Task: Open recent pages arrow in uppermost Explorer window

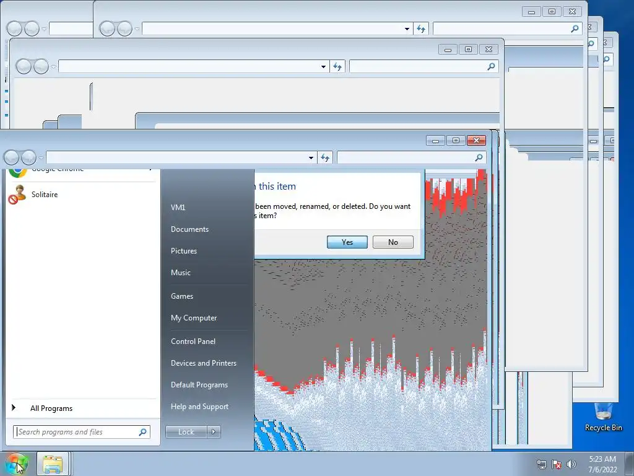Action: coord(137,29)
